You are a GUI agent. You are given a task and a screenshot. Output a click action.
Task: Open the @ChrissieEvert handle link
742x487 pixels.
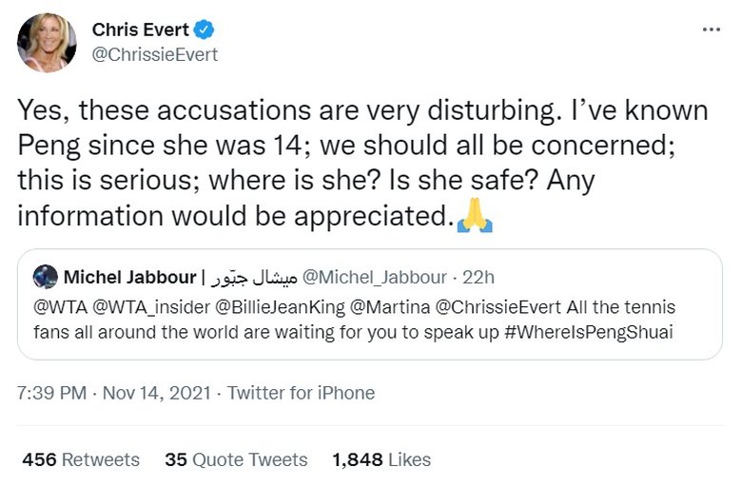click(155, 54)
